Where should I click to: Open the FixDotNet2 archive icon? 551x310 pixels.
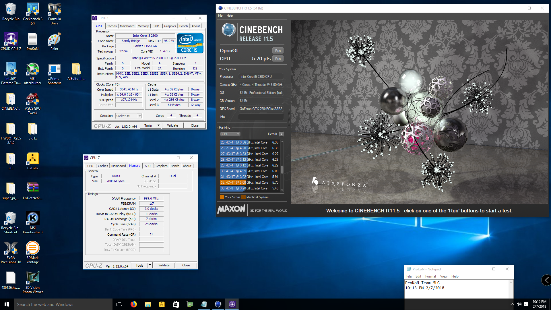(32, 191)
